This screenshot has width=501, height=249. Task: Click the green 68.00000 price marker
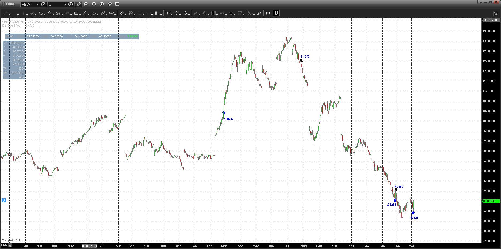tap(490, 201)
